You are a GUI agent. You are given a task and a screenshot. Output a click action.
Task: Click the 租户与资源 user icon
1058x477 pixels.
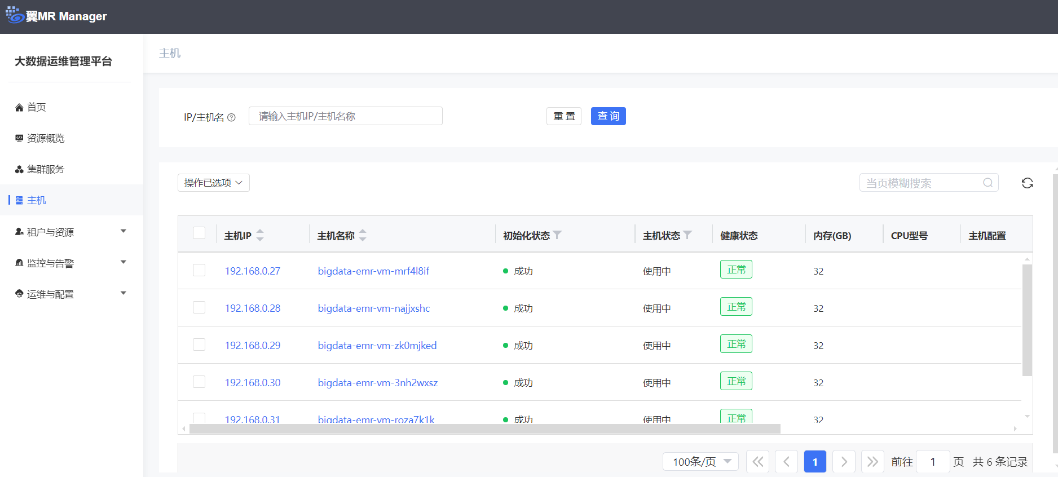(19, 232)
